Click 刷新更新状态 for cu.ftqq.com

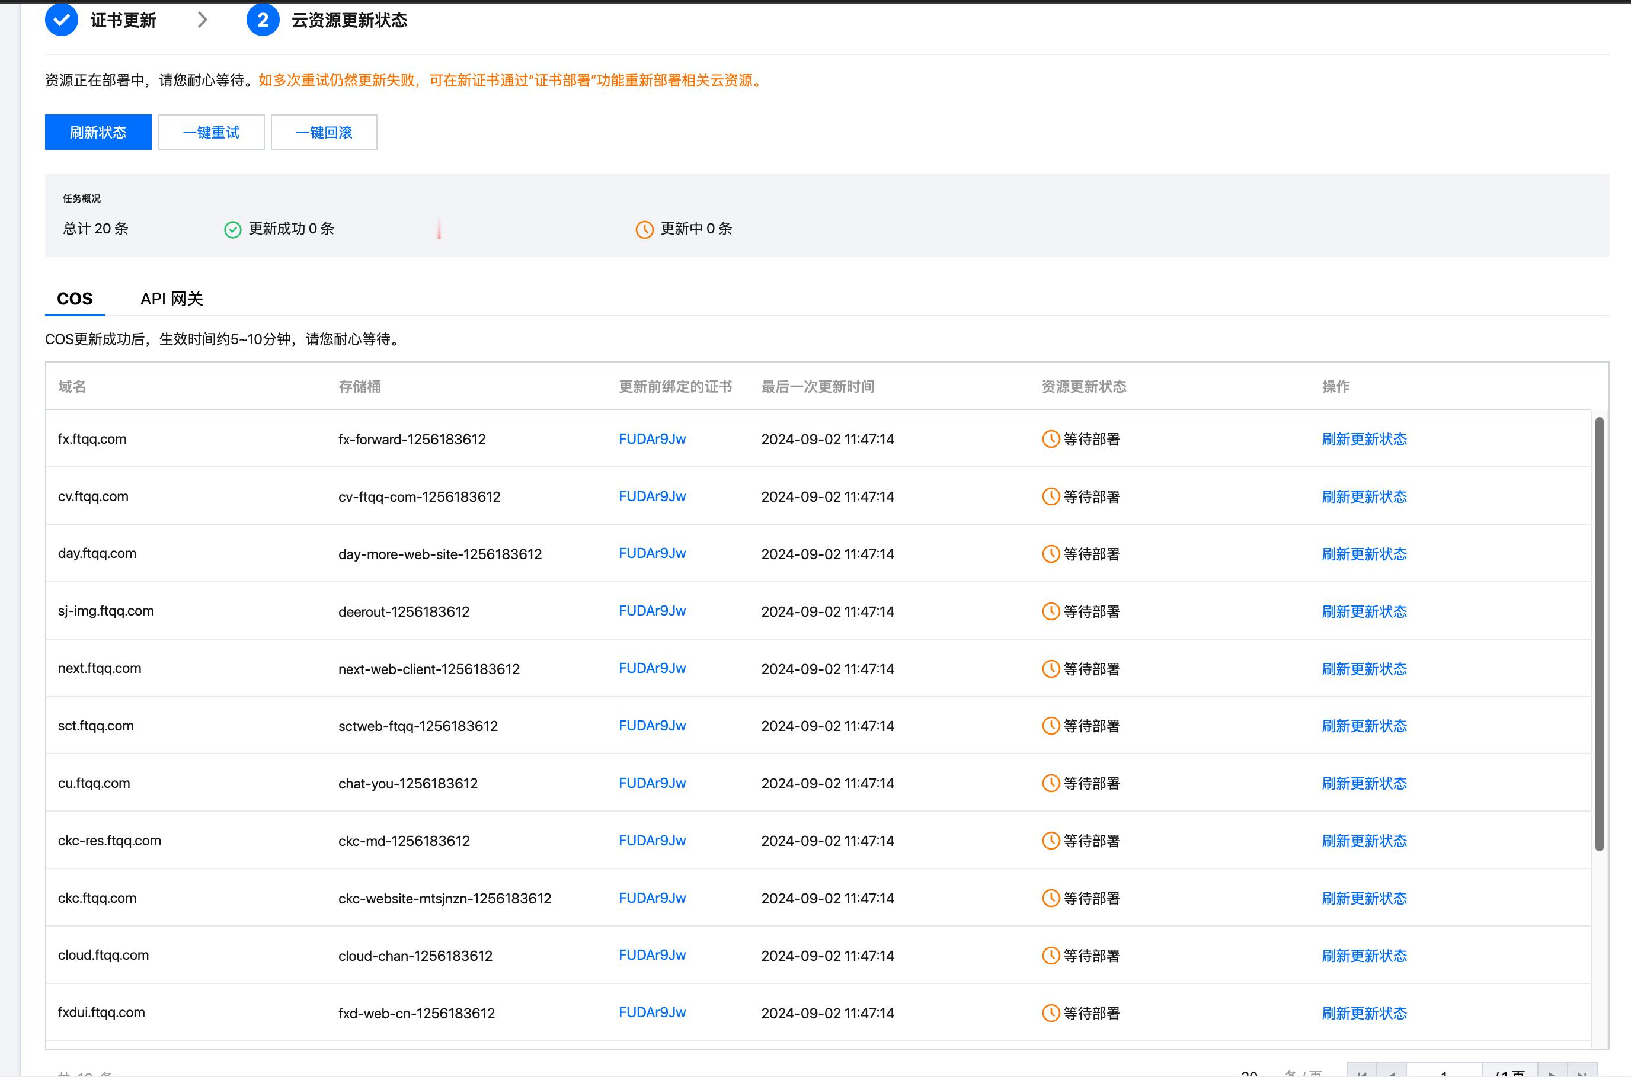(1364, 784)
